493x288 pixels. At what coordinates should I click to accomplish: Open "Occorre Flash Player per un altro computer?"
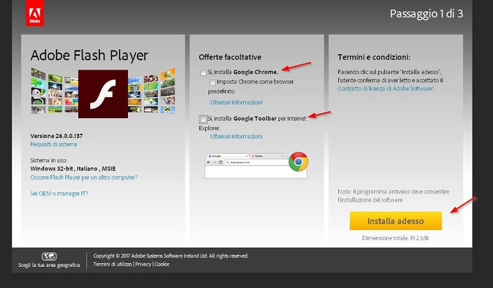pyautogui.click(x=84, y=177)
